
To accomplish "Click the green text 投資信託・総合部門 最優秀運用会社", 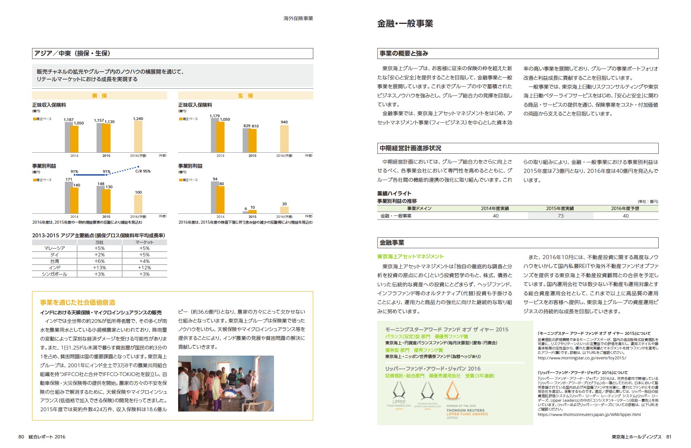I will (423, 376).
